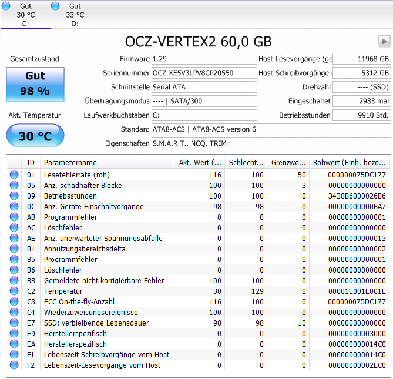The width and height of the screenshot is (393, 379).
Task: Select raw value 3438B6000026B6
Action: pos(357,196)
